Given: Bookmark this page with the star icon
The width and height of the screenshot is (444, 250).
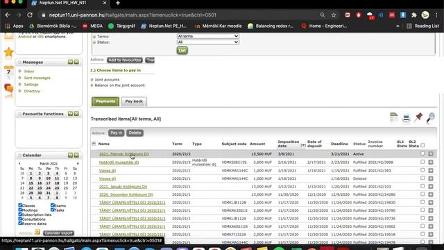Looking at the screenshot, I should coord(334,15).
